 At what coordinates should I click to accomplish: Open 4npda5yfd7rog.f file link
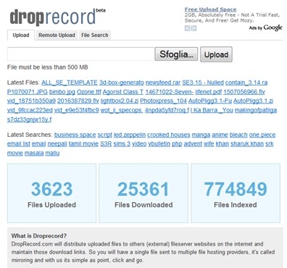[x=167, y=110]
